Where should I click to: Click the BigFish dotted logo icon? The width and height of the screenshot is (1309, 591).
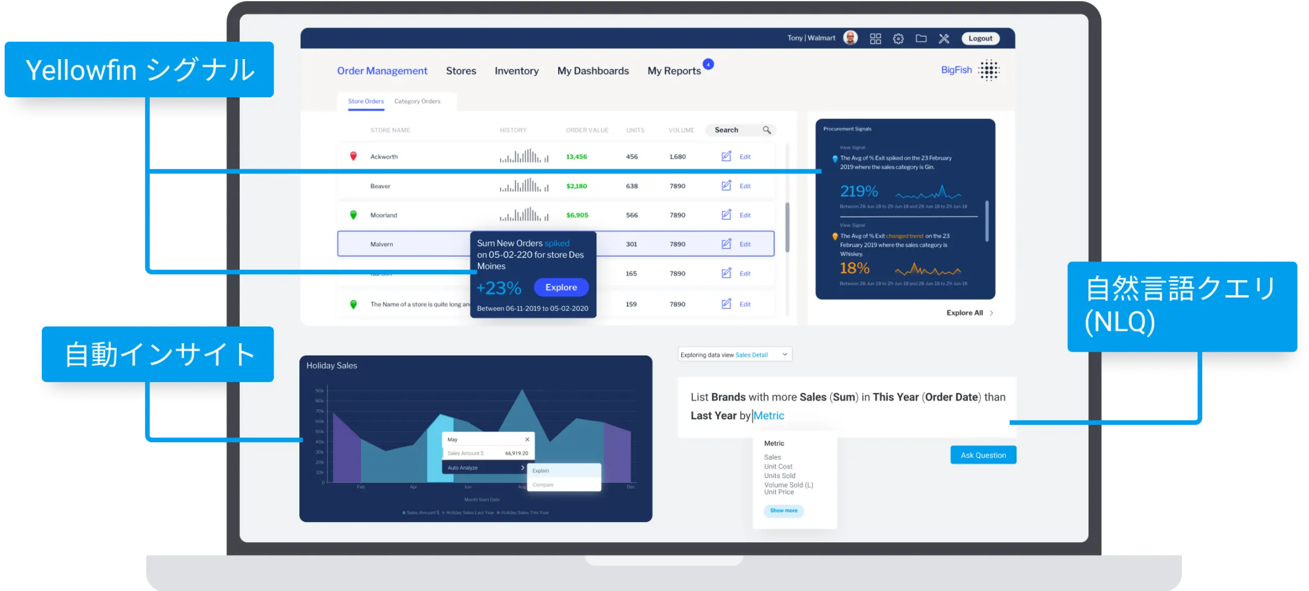click(989, 71)
